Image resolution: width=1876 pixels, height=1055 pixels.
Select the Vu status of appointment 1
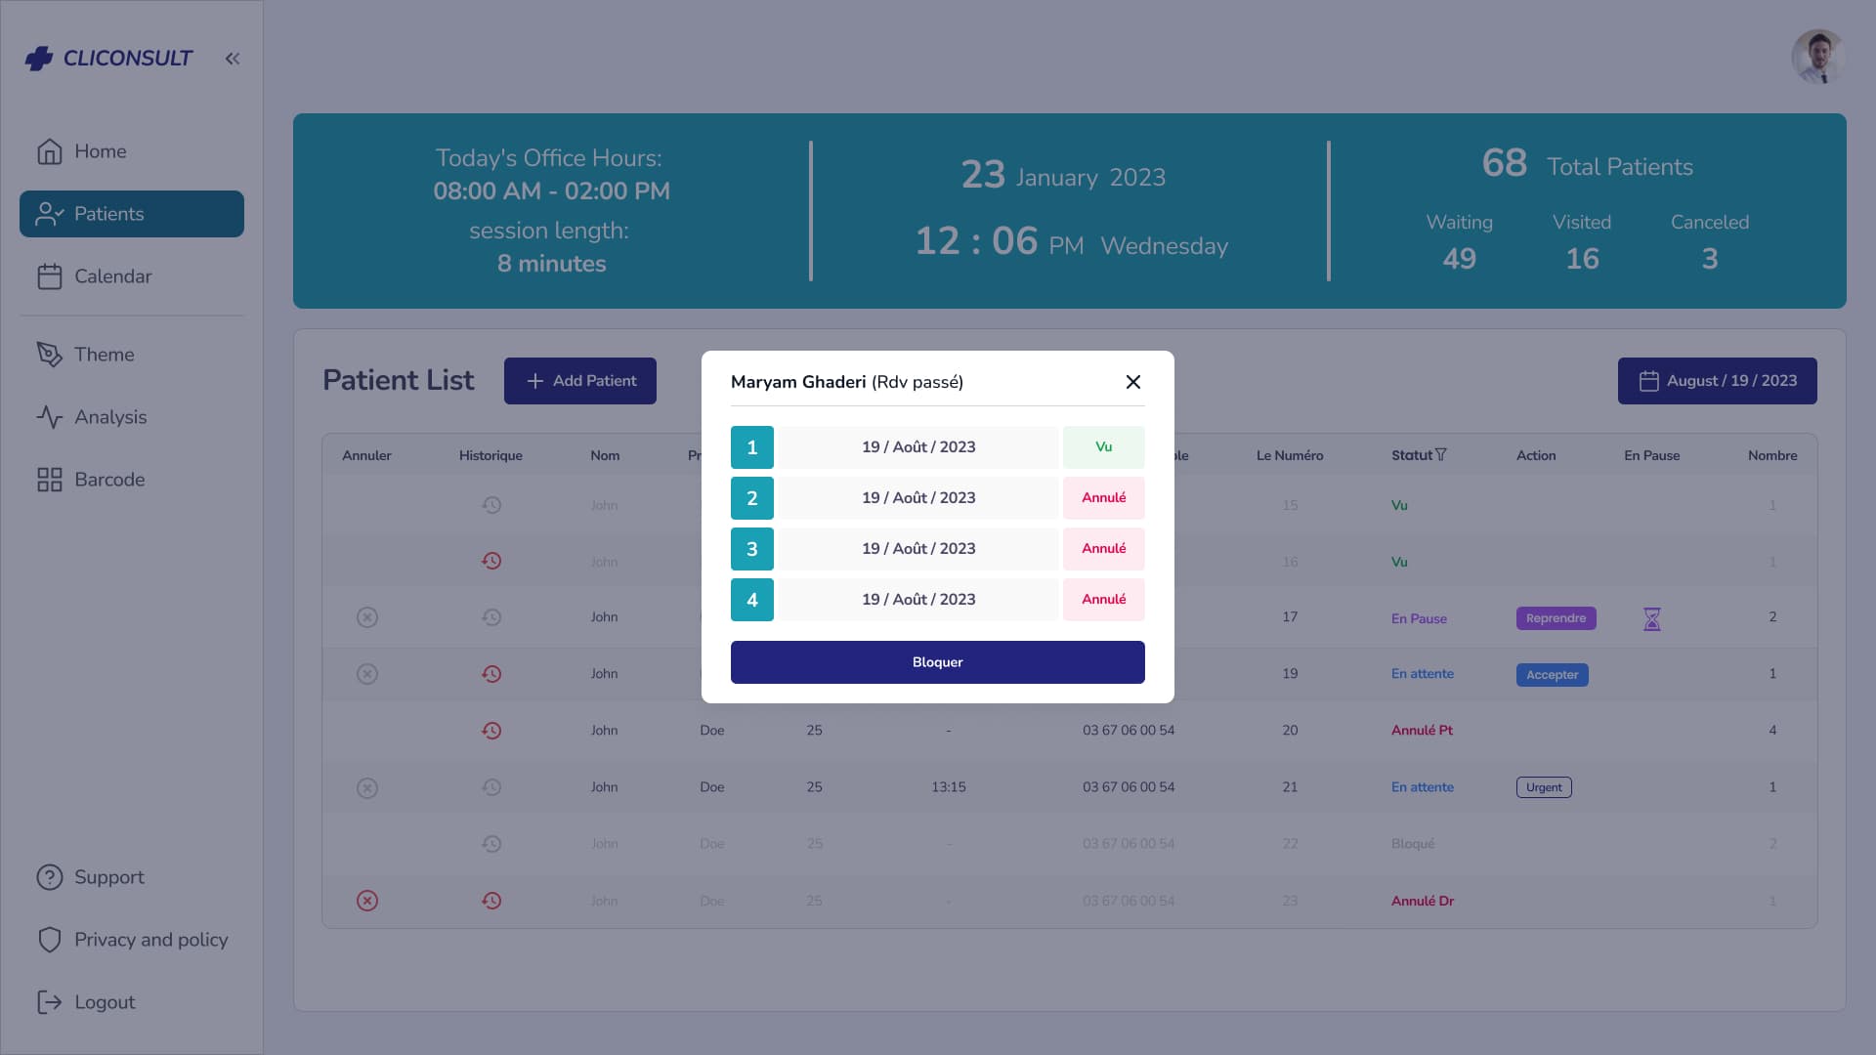[1104, 447]
